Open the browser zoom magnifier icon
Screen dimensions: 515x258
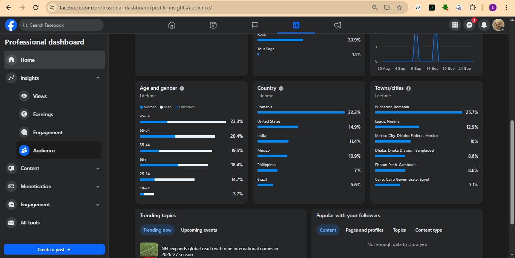375,8
